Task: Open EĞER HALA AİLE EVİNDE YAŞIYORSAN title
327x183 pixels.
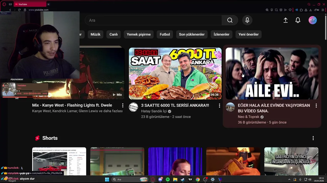Action: (274, 108)
